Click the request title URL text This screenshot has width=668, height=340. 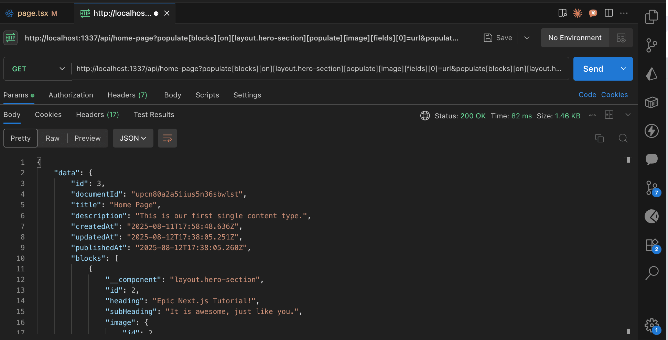[x=241, y=38]
